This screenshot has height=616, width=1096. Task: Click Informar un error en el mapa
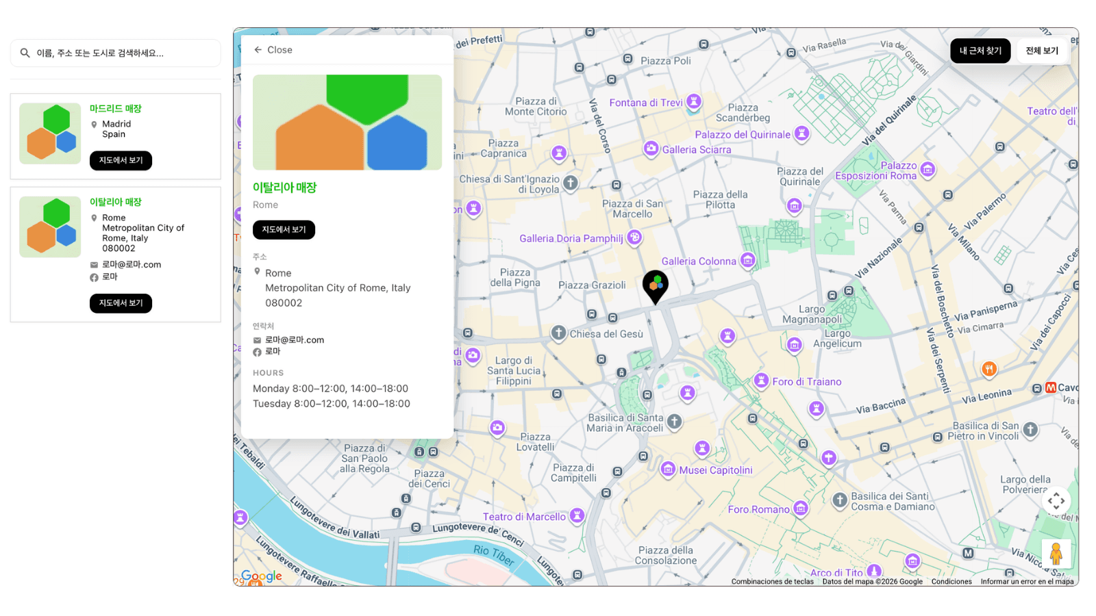[x=1027, y=582]
